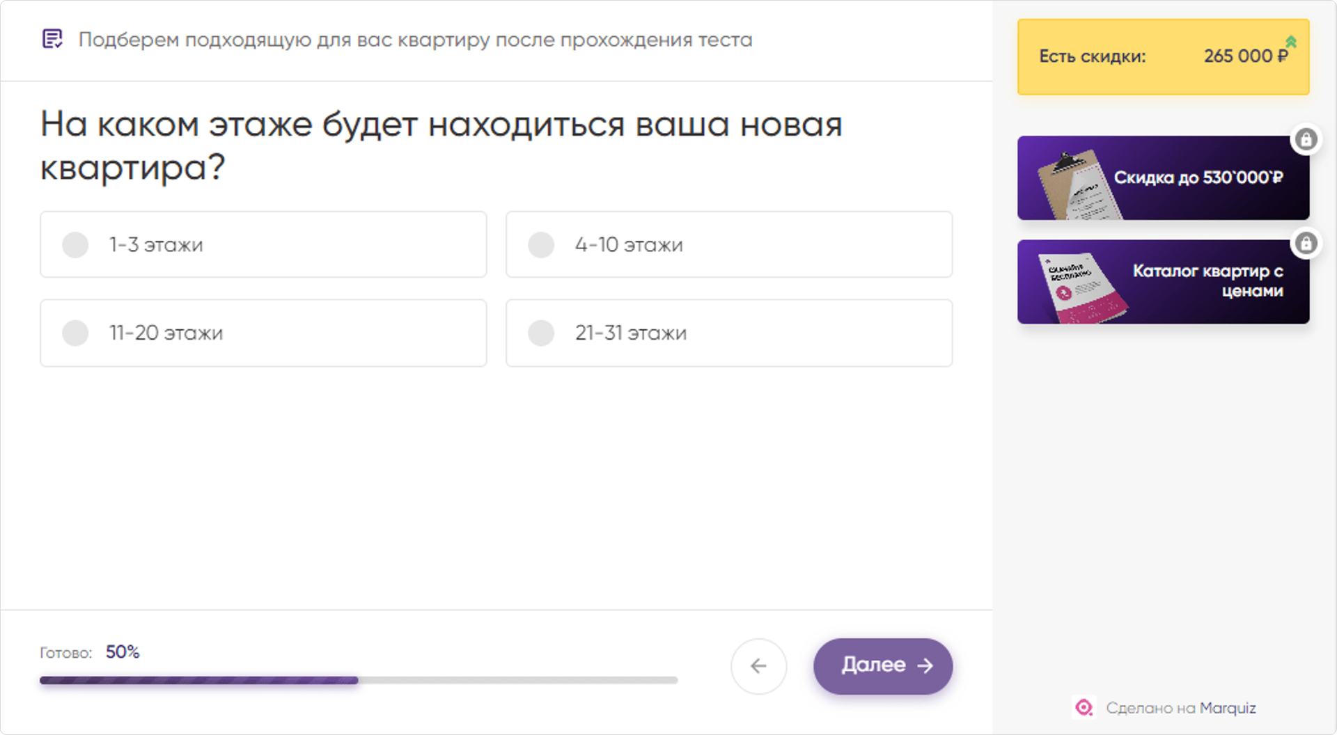Go back using the left arrow button
Viewport: 1337px width, 735px height.
[758, 666]
